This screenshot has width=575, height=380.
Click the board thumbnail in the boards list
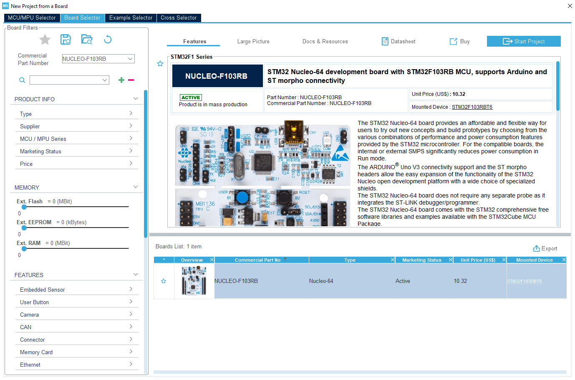coord(194,281)
